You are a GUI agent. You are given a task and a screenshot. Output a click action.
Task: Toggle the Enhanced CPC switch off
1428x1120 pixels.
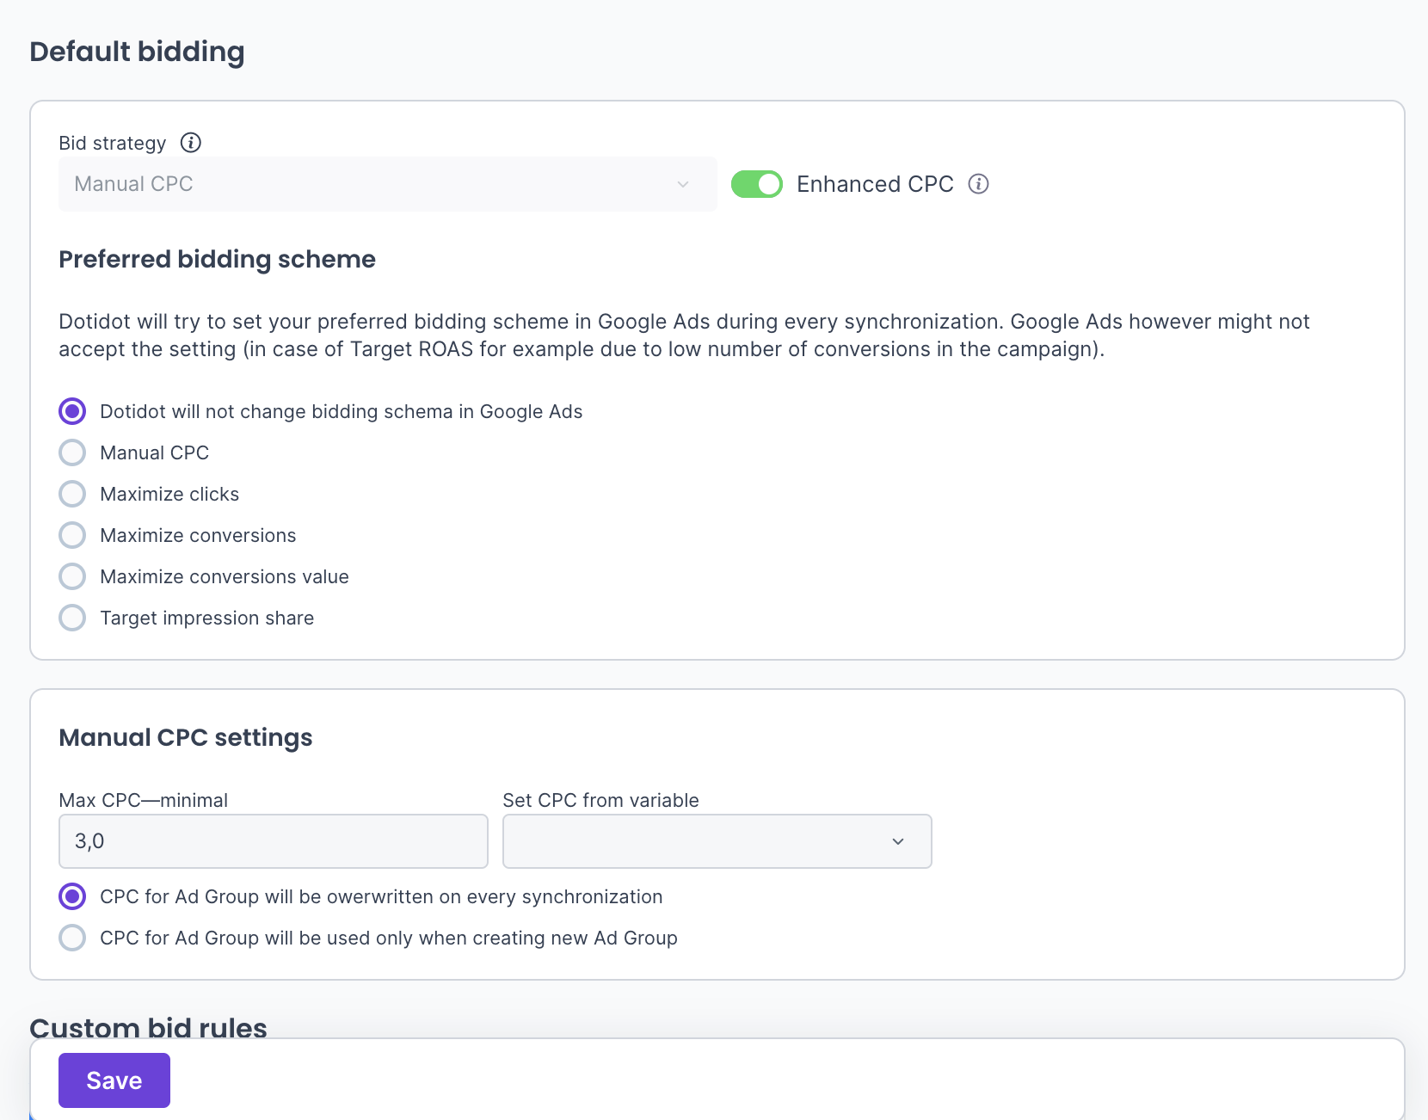point(757,184)
